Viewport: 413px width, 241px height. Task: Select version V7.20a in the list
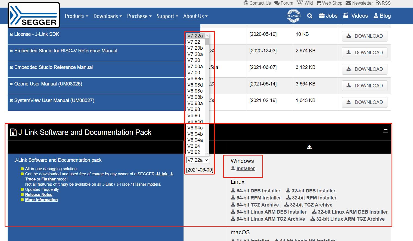click(x=195, y=54)
